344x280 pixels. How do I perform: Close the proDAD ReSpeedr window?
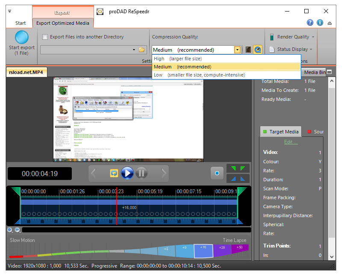point(326,11)
